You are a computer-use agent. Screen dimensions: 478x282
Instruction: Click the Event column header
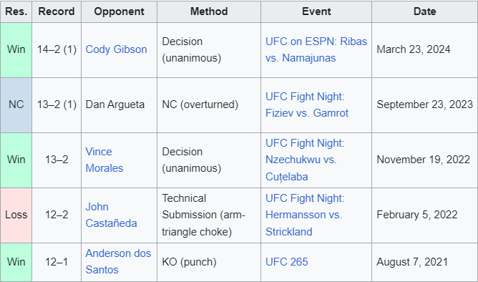tap(316, 11)
